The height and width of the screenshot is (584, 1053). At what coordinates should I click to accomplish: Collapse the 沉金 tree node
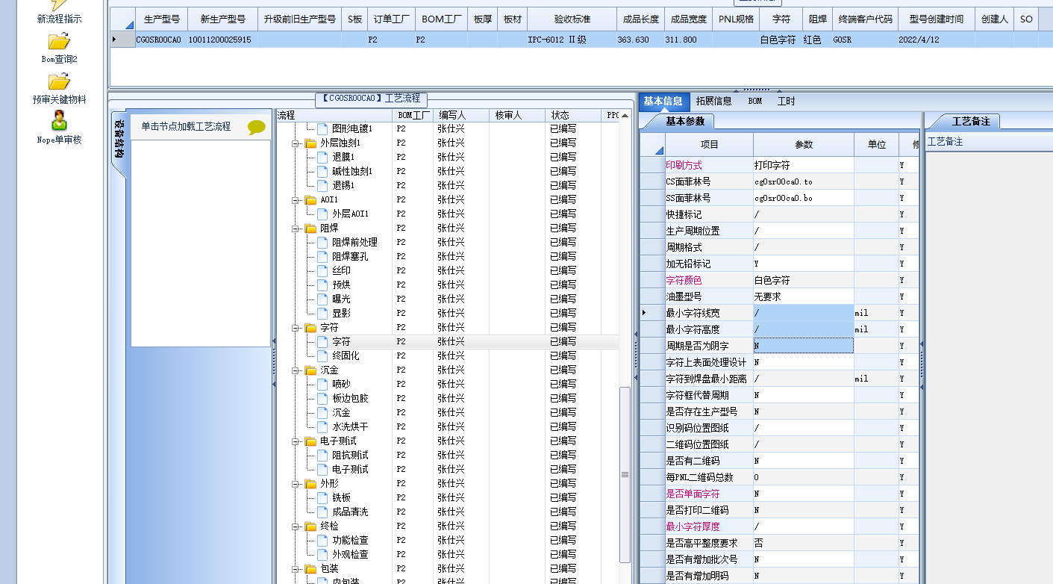[x=295, y=370]
